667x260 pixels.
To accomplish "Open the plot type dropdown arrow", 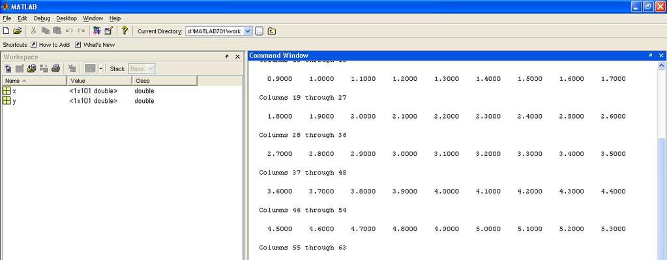I will [100, 68].
